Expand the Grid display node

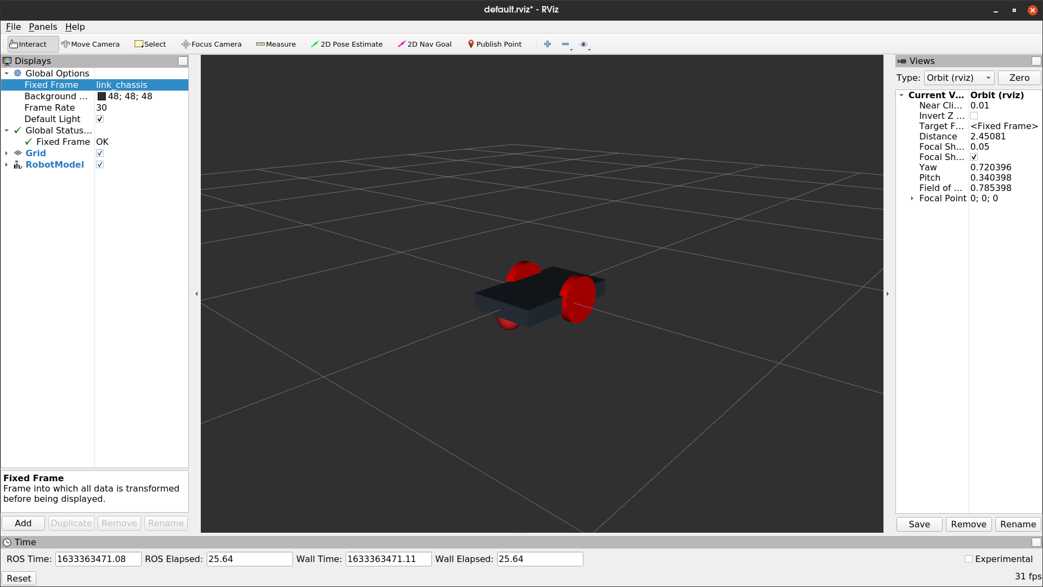[x=7, y=153]
